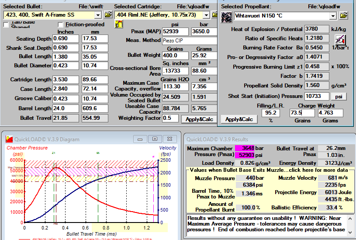This screenshot has width=356, height=240.
Task: Click Case Length inches field
Action: [66, 89]
